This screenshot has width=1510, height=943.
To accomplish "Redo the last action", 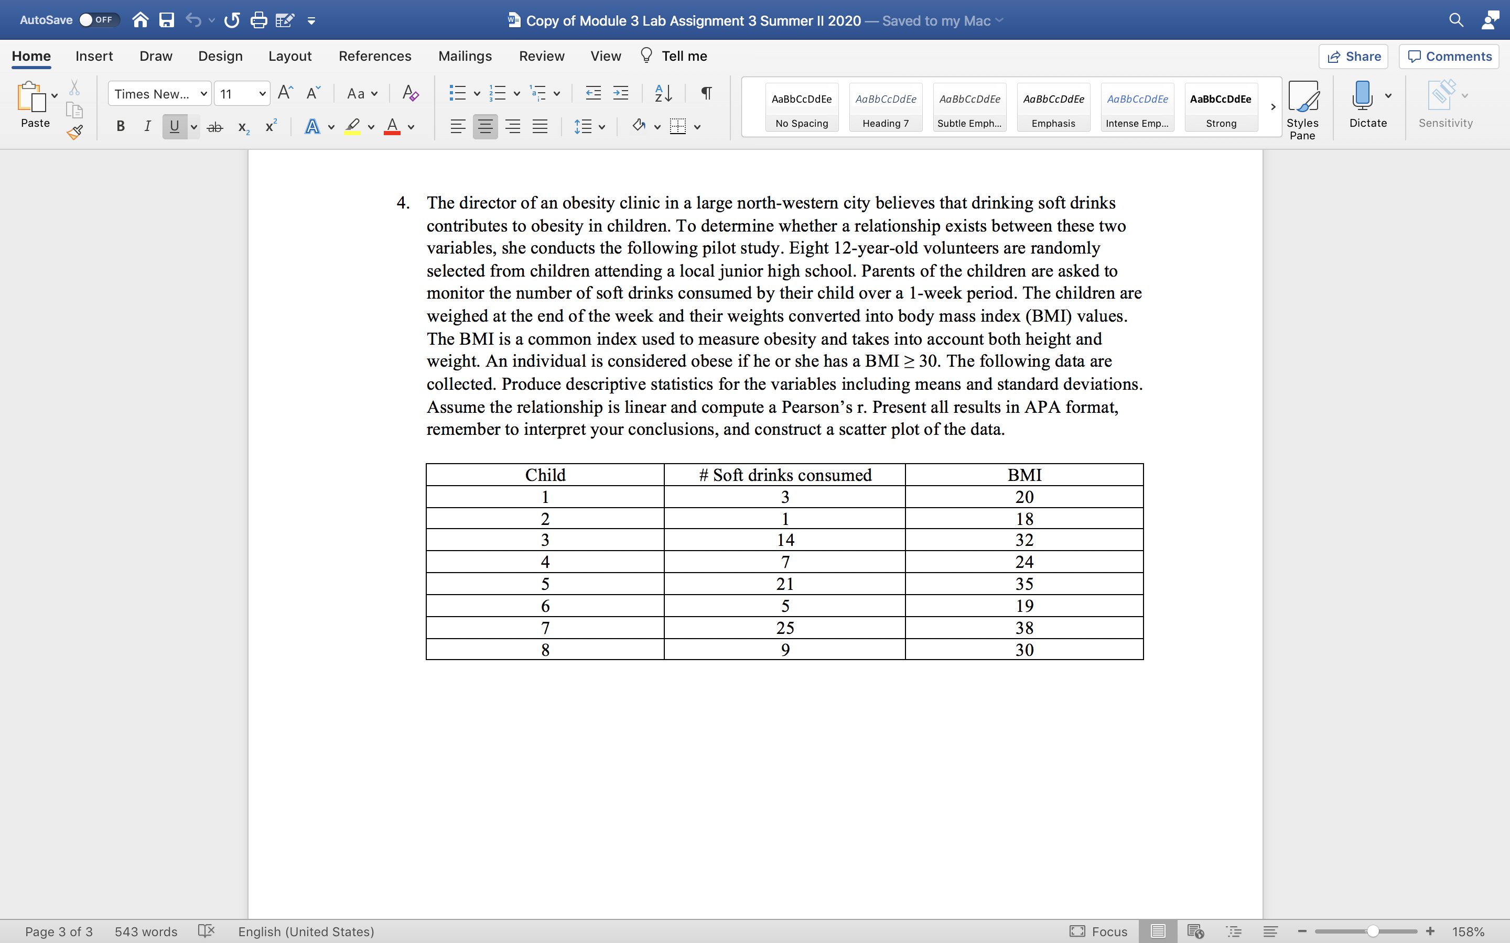I will (x=232, y=20).
